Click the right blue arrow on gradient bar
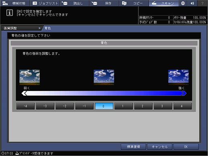 [184, 93]
